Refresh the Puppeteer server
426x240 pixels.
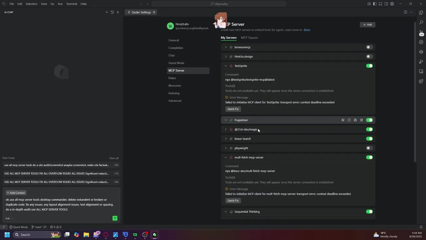click(x=349, y=120)
